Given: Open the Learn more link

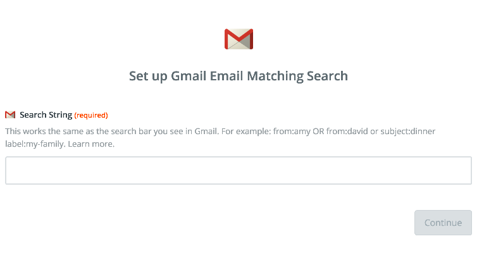Looking at the screenshot, I should pyautogui.click(x=91, y=144).
